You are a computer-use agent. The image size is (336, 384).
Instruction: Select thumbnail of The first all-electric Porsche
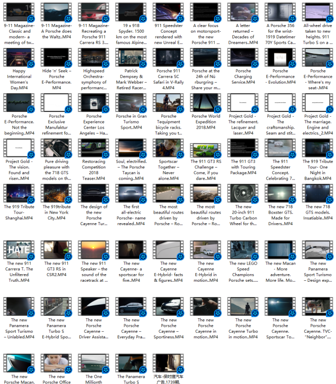(x=131, y=193)
